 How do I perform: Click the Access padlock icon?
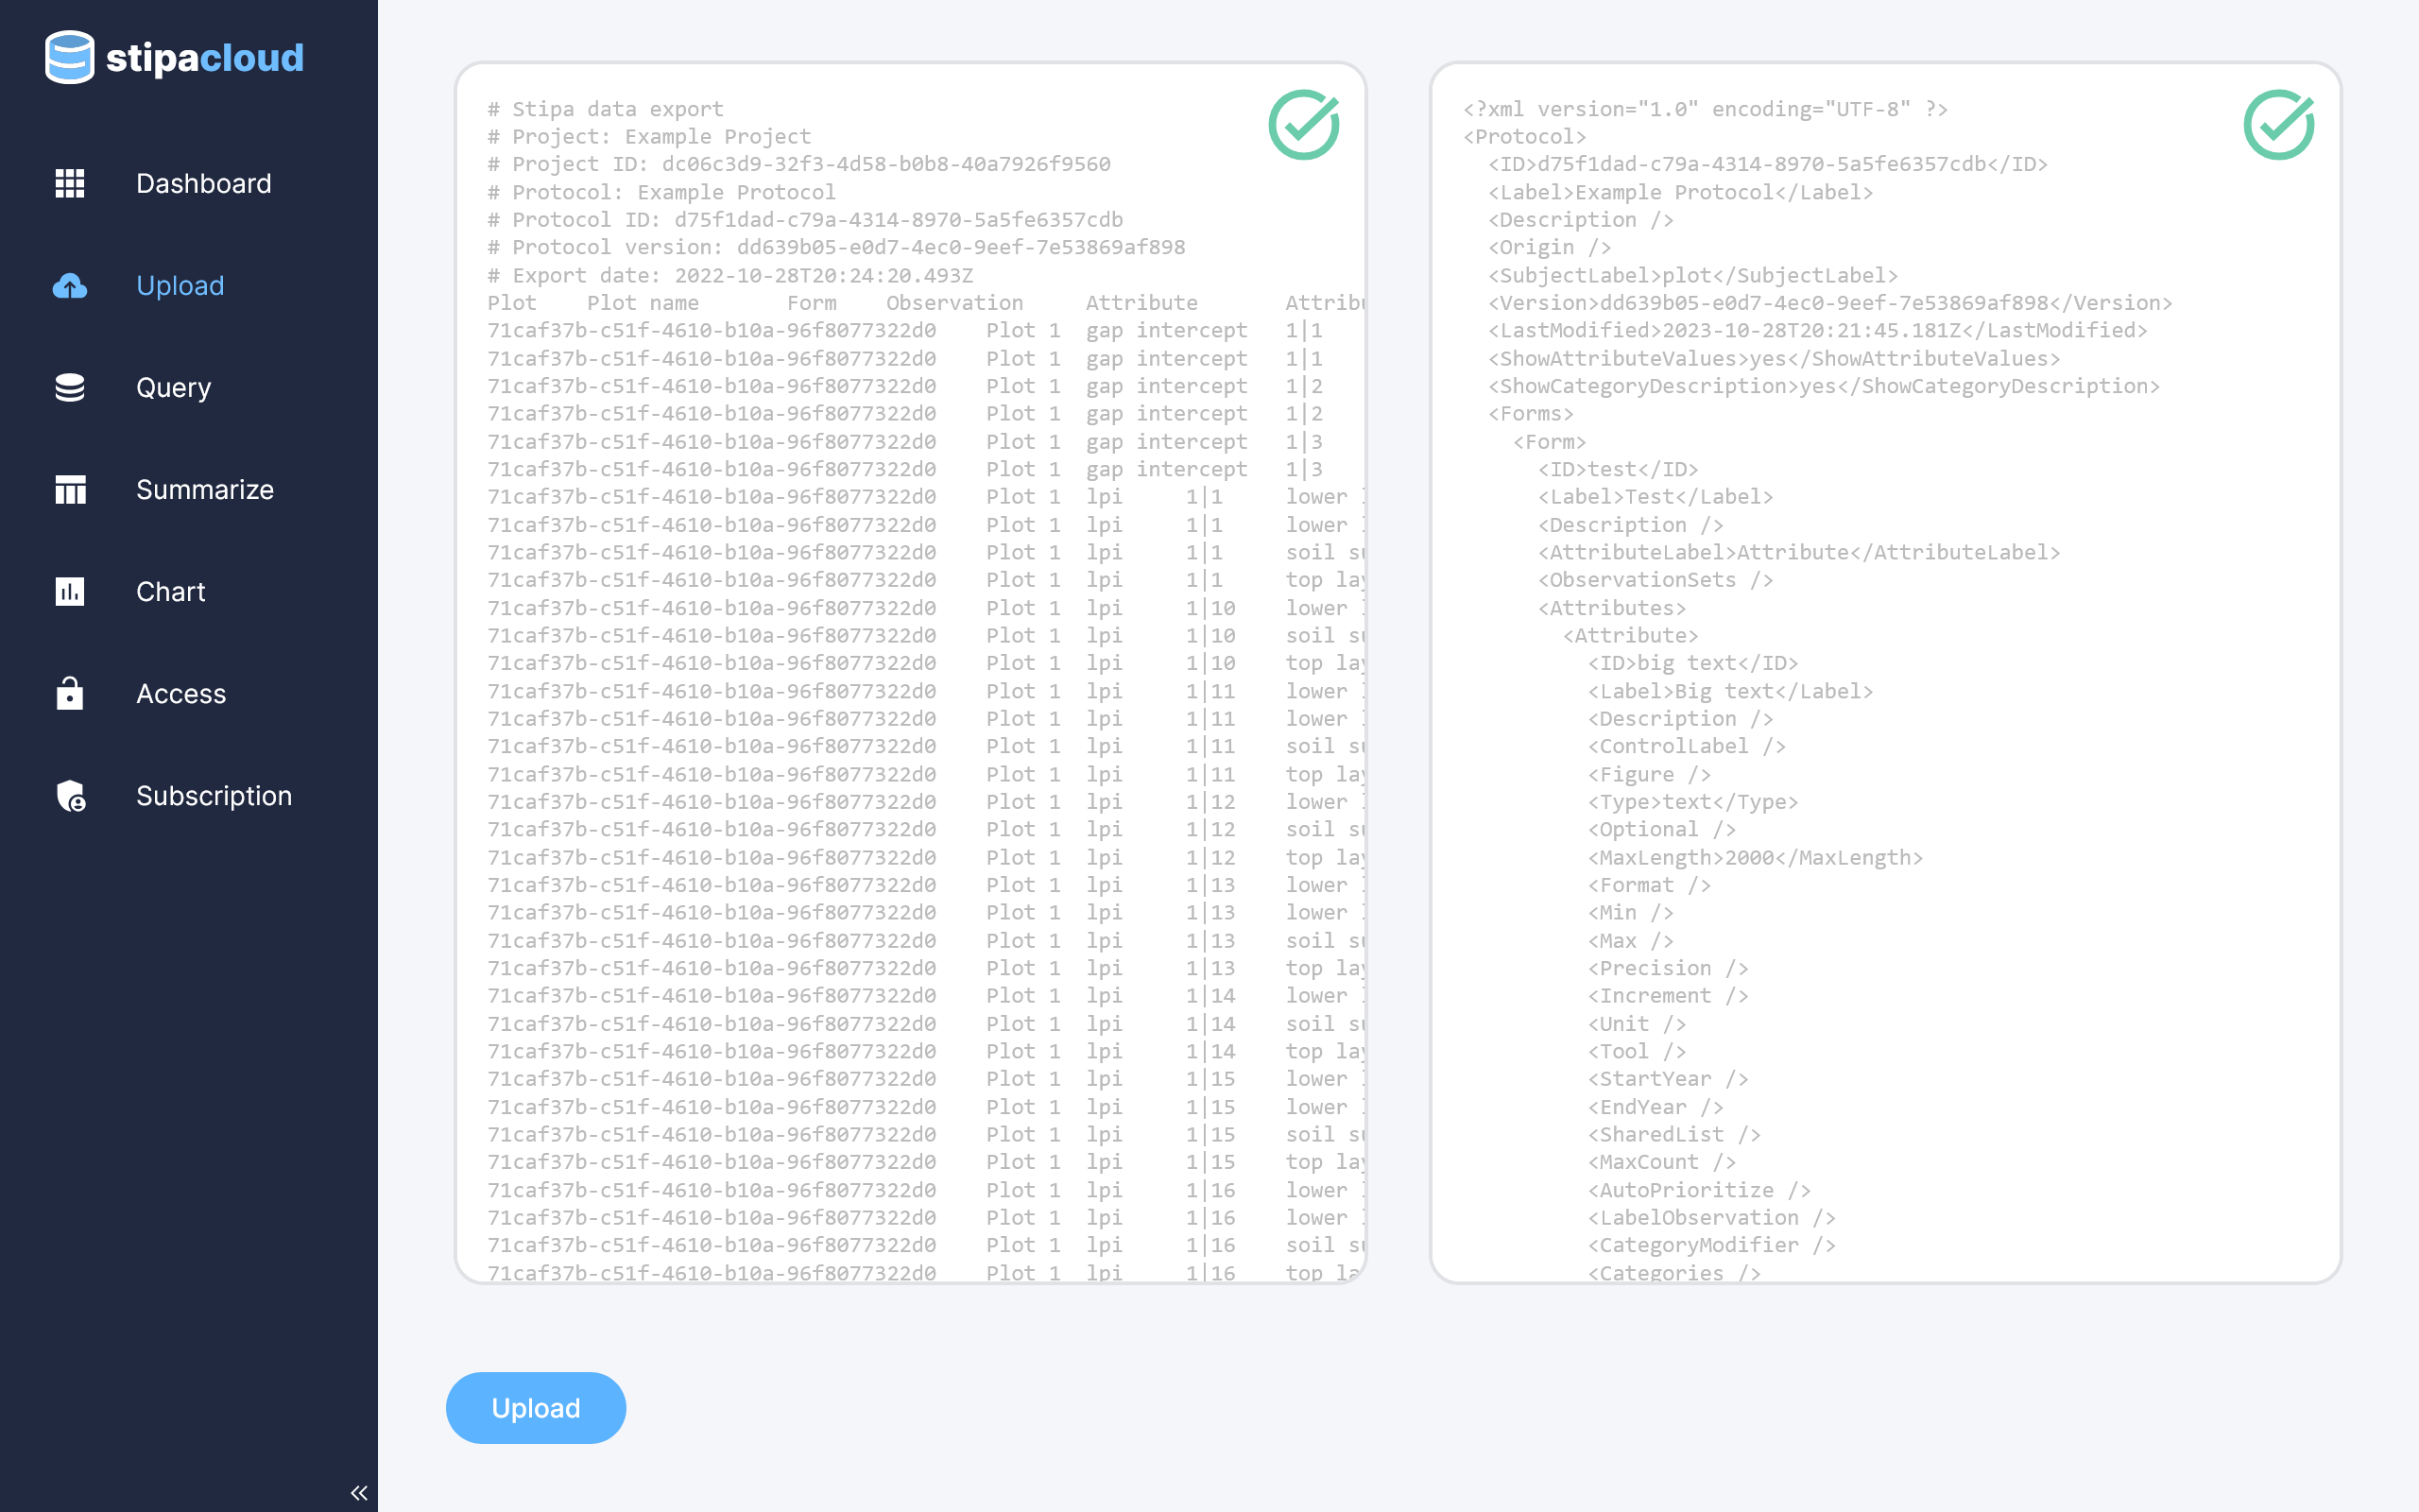pyautogui.click(x=69, y=693)
